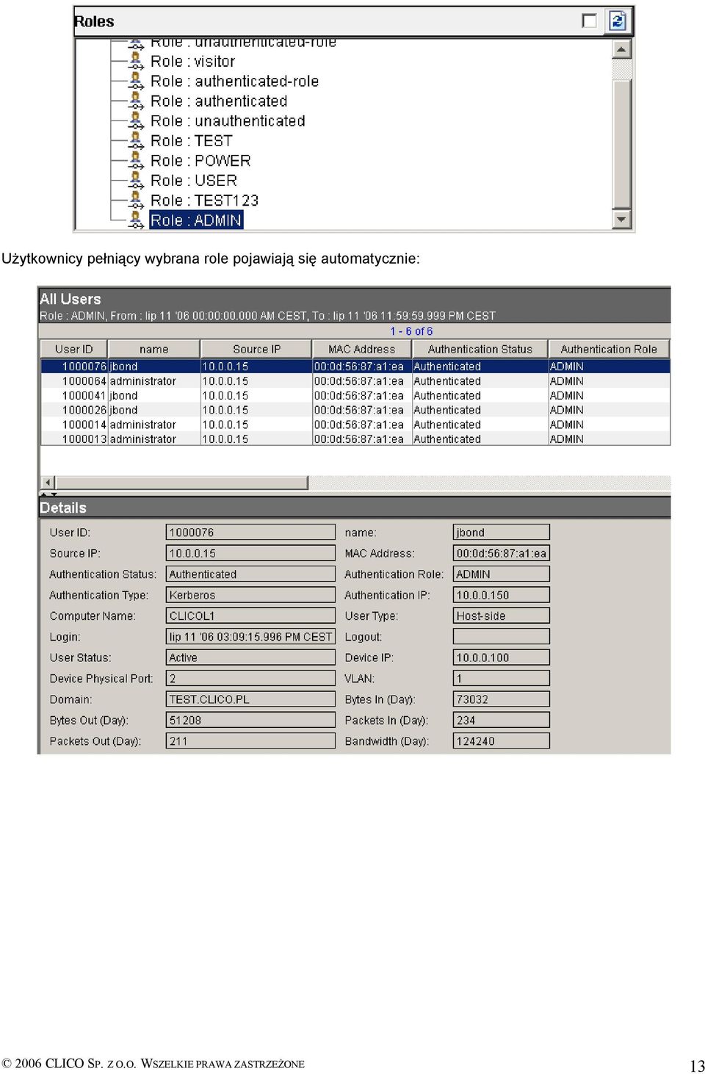Select Role : TEST entry
The height and width of the screenshot is (1074, 705).
(191, 141)
